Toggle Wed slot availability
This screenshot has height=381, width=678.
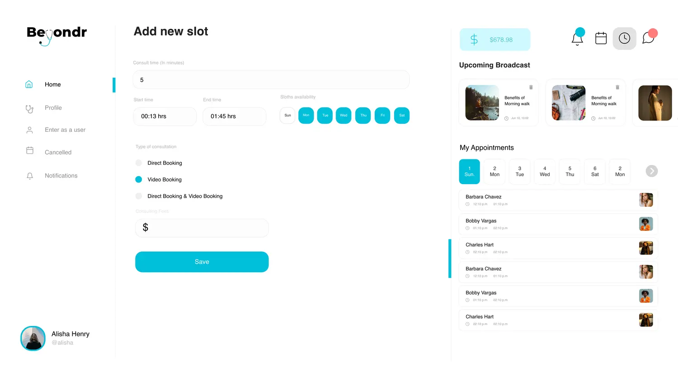344,116
